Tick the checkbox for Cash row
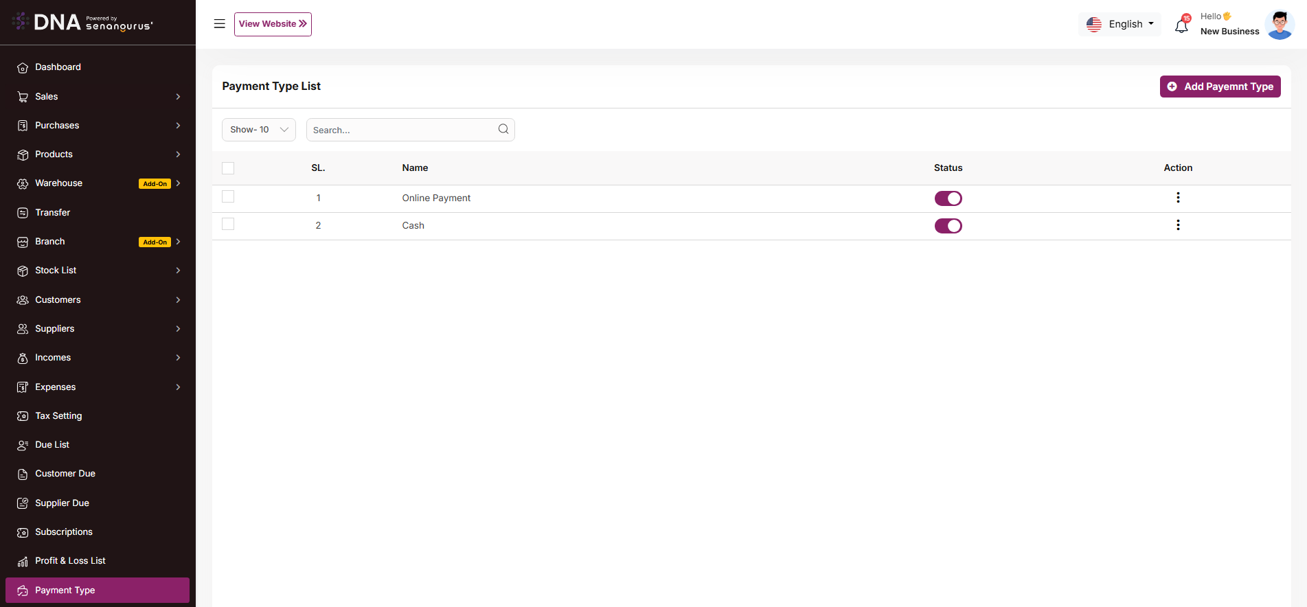 pyautogui.click(x=228, y=225)
